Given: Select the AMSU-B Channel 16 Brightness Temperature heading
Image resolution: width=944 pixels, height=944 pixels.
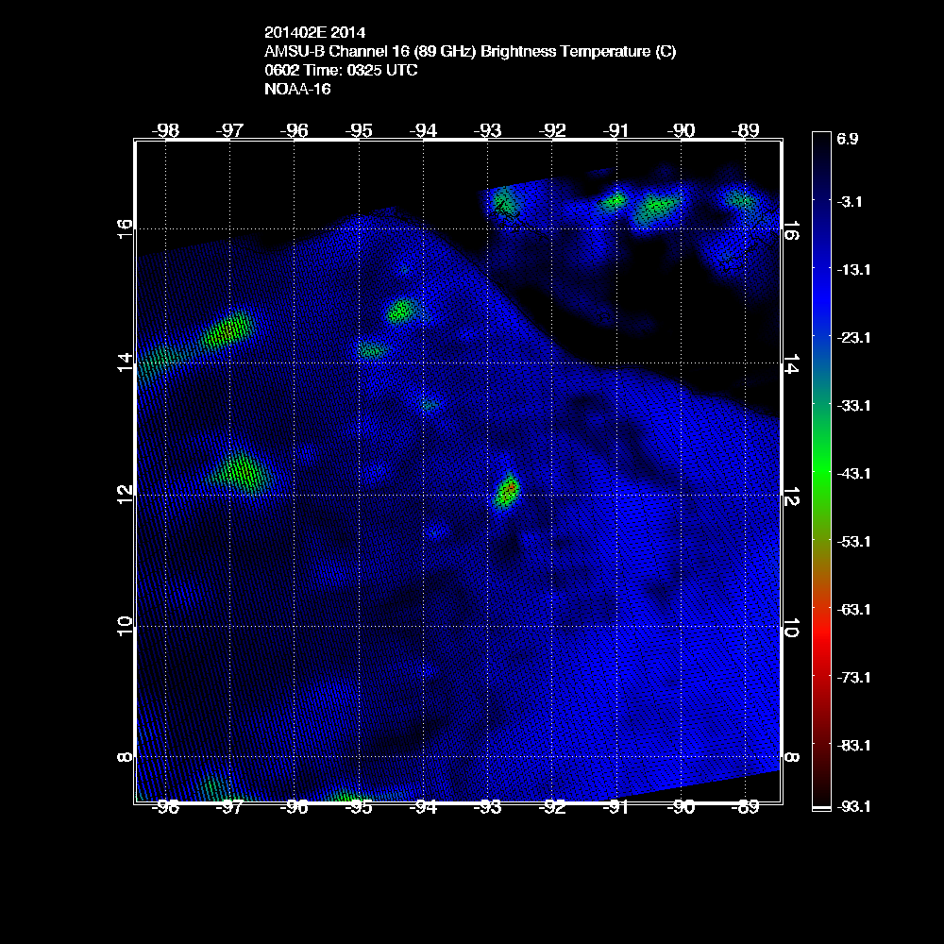Looking at the screenshot, I should click(470, 53).
